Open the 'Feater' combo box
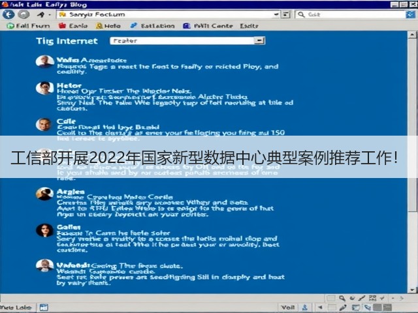This screenshot has height=313, width=418. (187, 40)
